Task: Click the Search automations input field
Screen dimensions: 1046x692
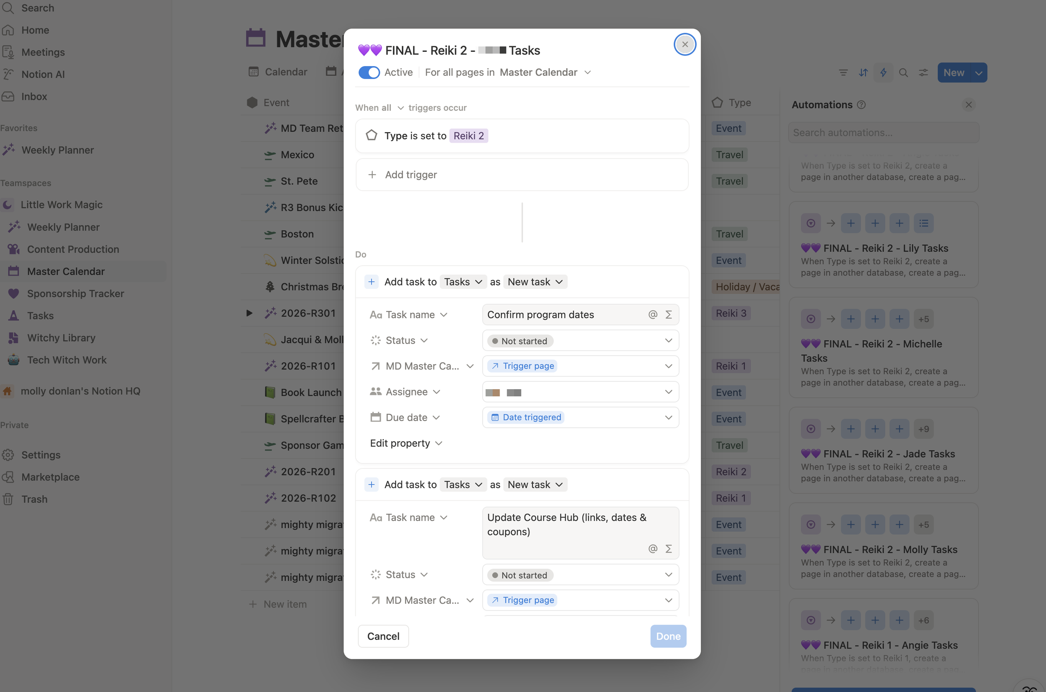Action: tap(883, 133)
